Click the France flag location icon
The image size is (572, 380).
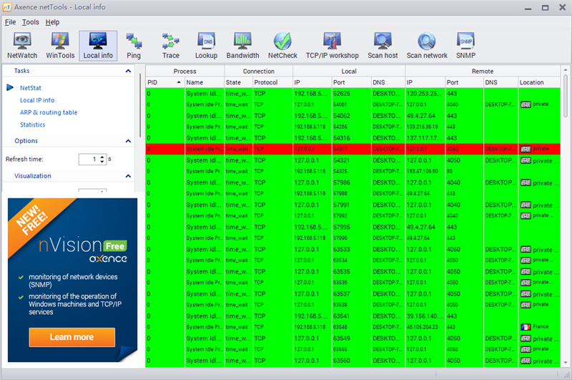[526, 327]
